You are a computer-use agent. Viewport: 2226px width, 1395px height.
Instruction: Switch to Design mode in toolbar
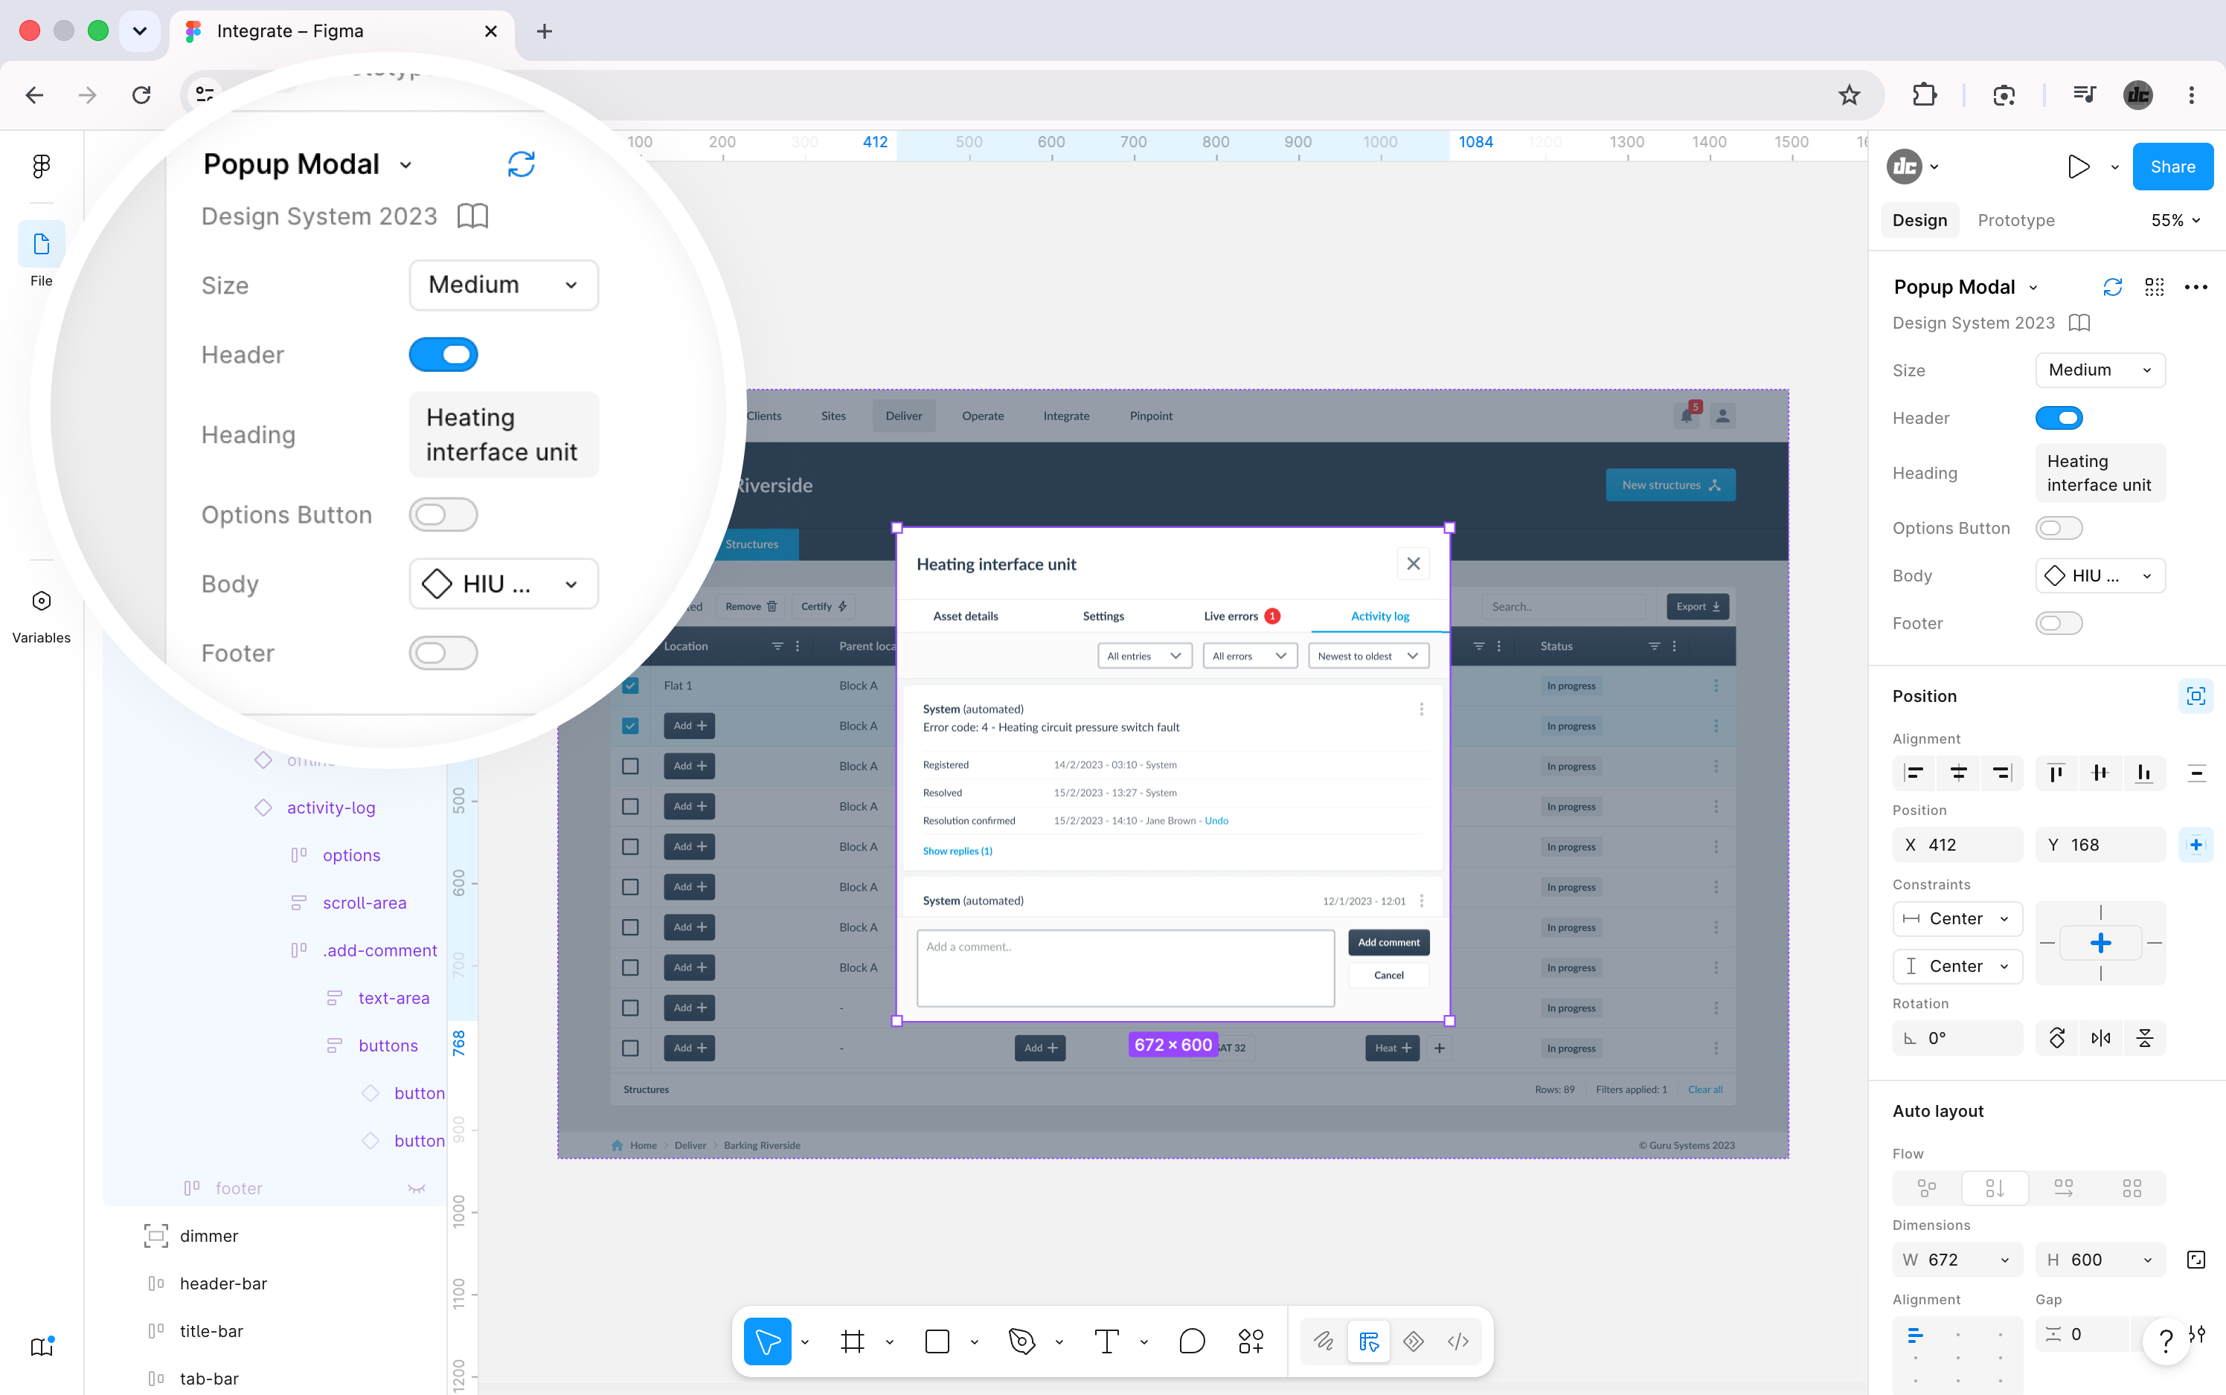(1369, 1341)
